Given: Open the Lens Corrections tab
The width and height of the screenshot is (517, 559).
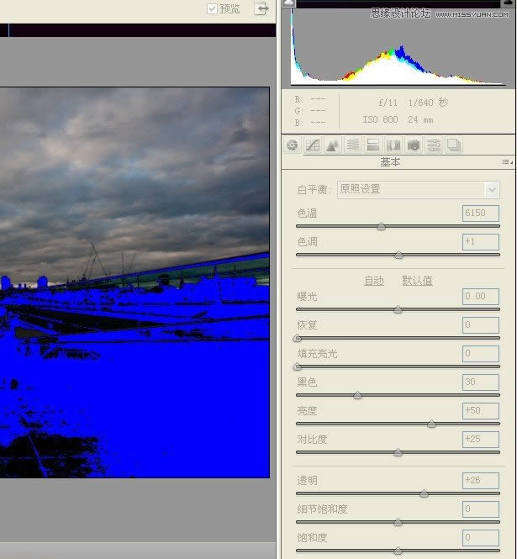Looking at the screenshot, I should (x=393, y=145).
